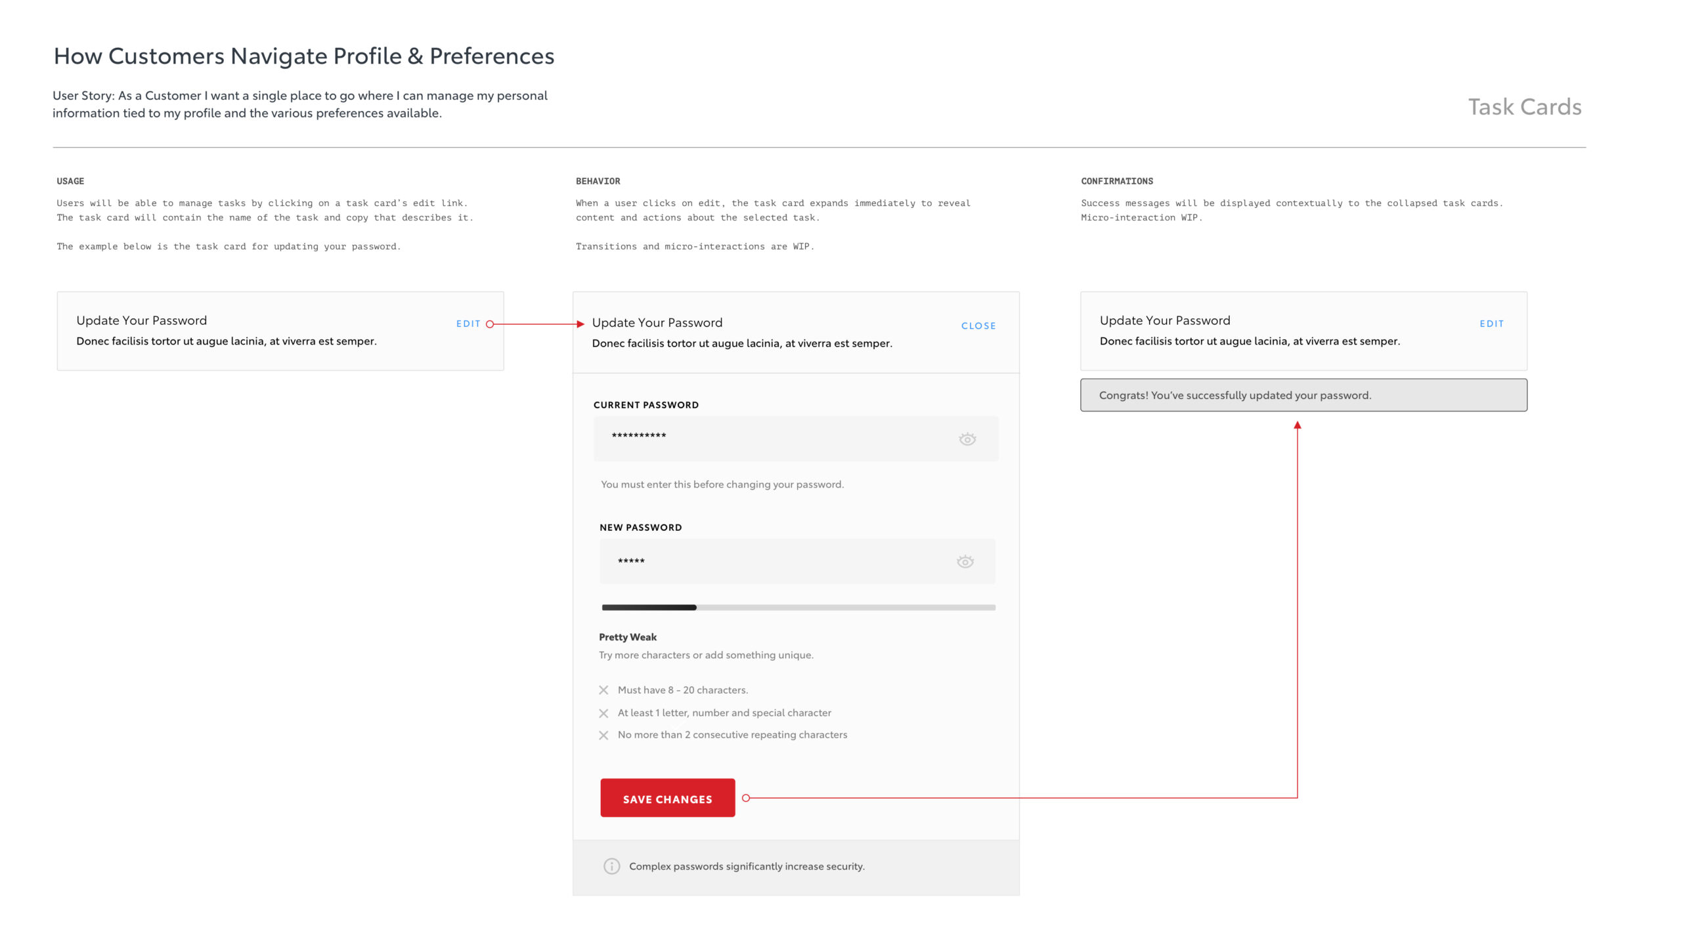Click Donec facilisis description in Confirmations card

(x=1250, y=341)
